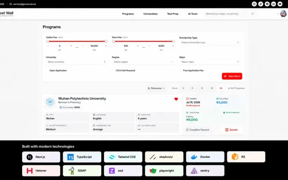Open the Instagram social icon in top bar

tap(254, 4)
